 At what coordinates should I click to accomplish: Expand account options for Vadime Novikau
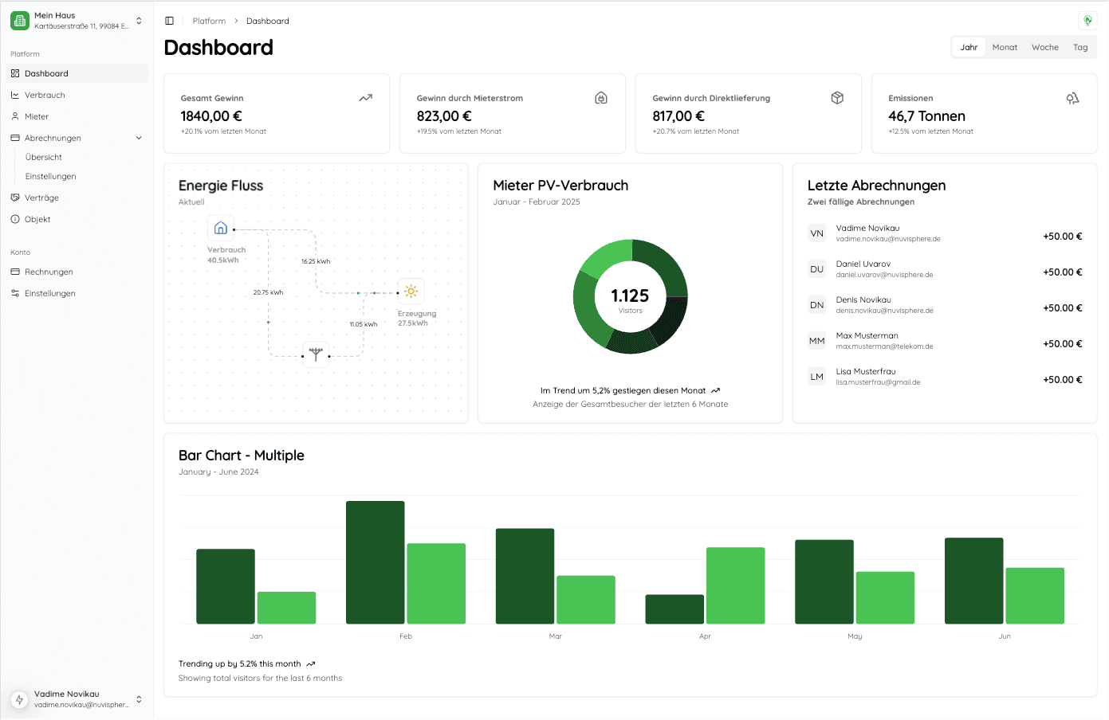coord(76,698)
